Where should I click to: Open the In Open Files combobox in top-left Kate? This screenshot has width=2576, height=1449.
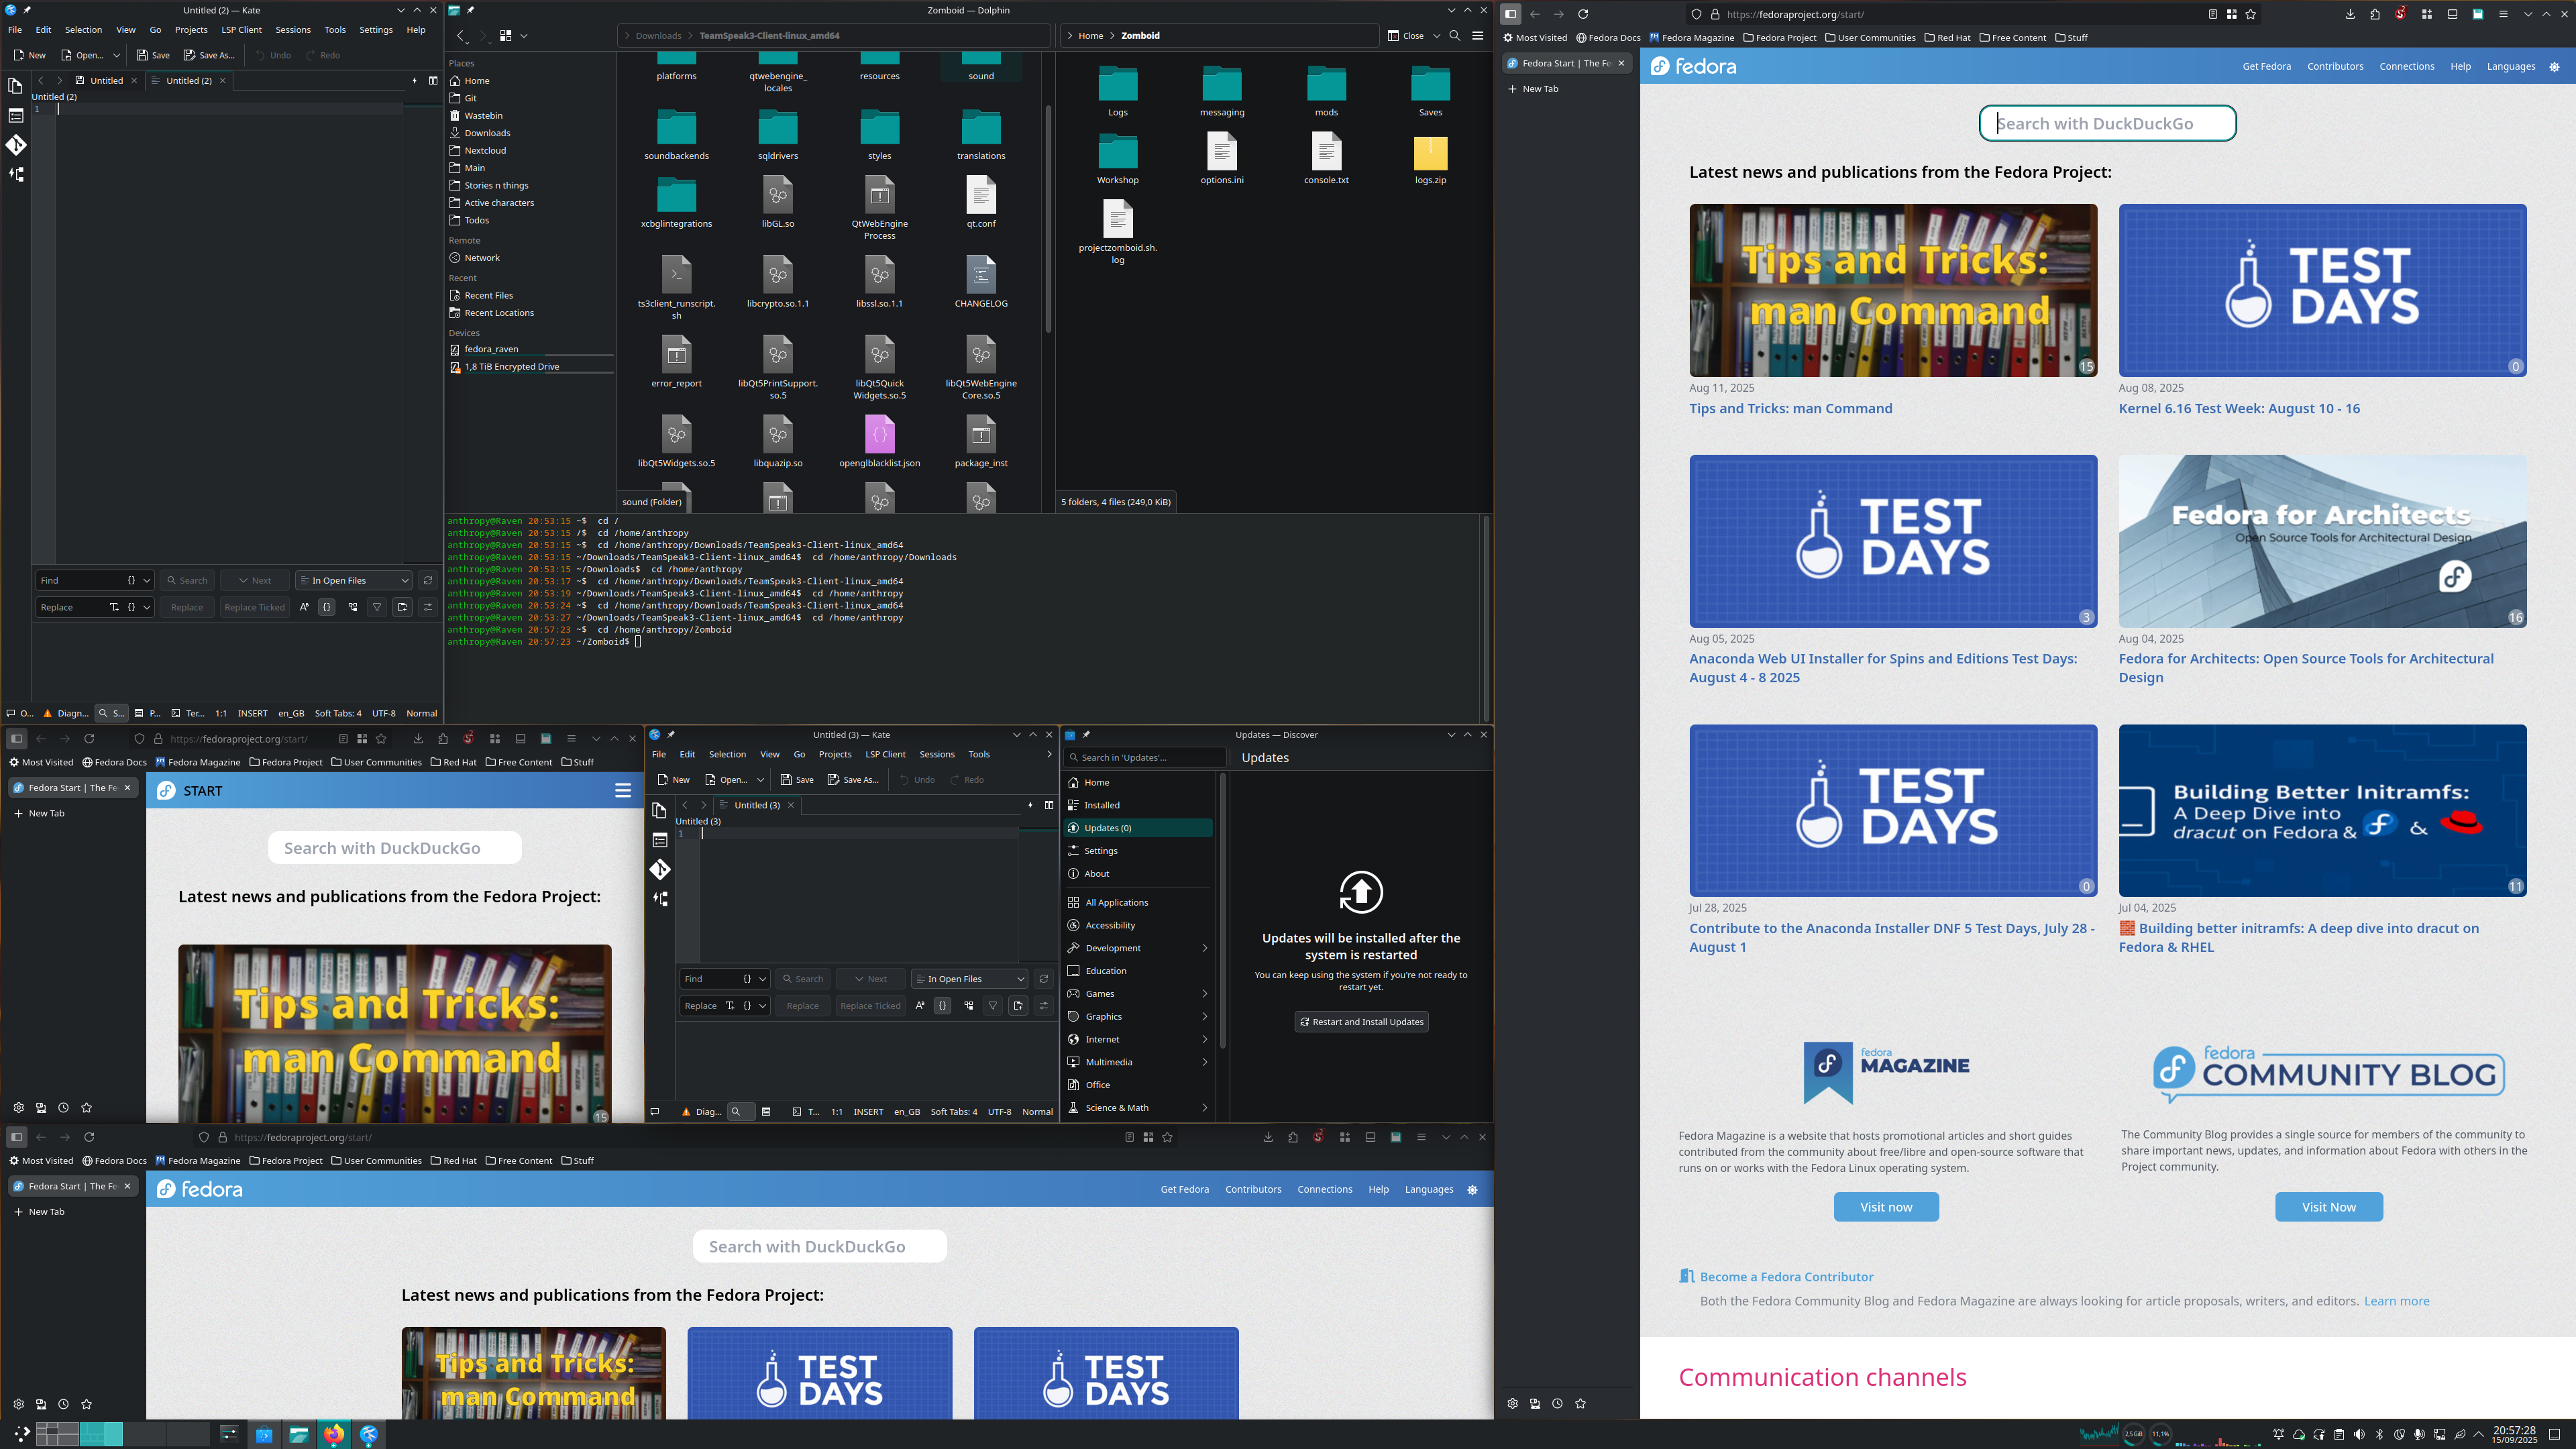354,580
